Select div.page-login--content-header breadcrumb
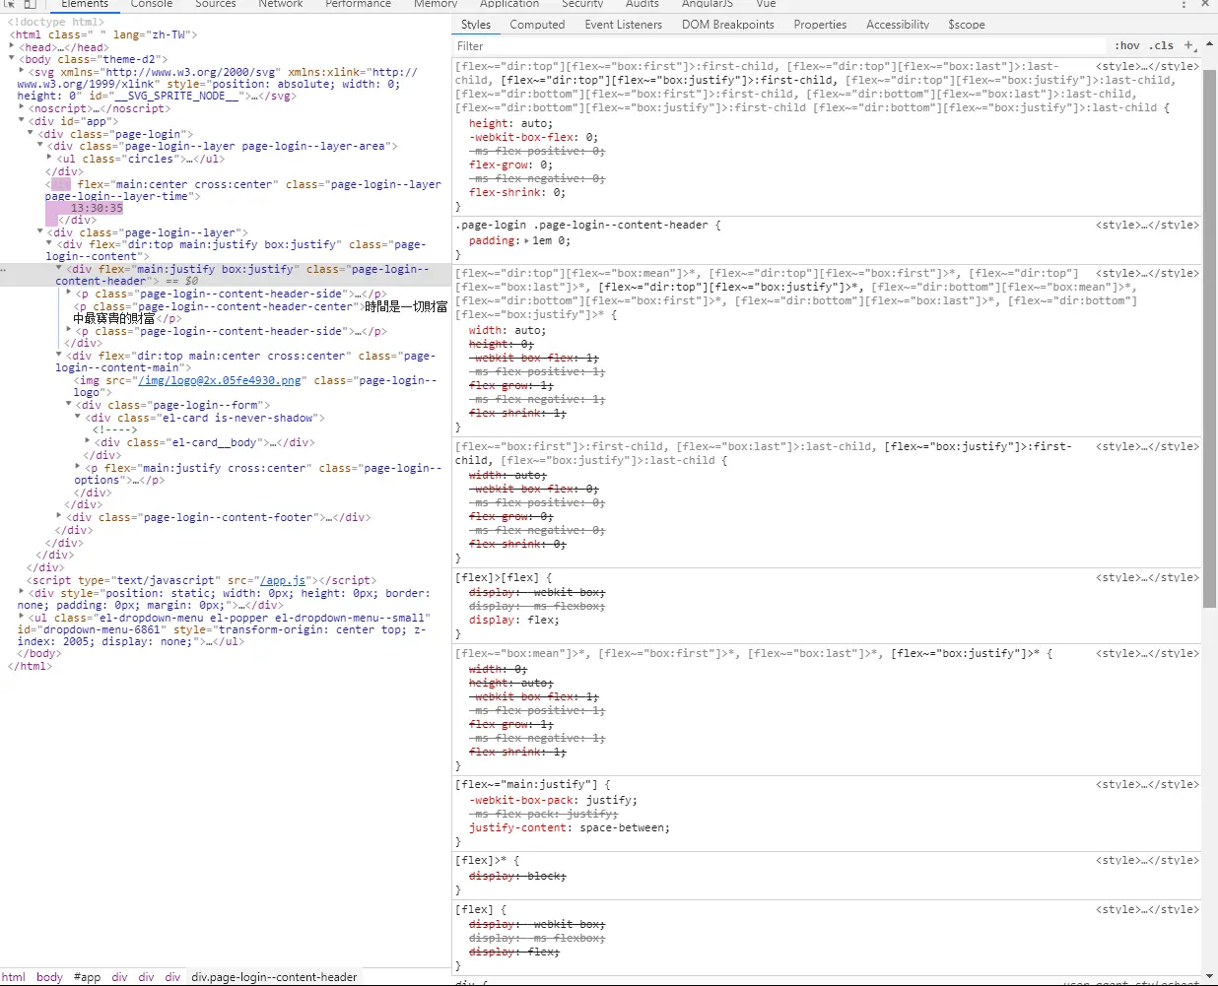 pyautogui.click(x=274, y=977)
